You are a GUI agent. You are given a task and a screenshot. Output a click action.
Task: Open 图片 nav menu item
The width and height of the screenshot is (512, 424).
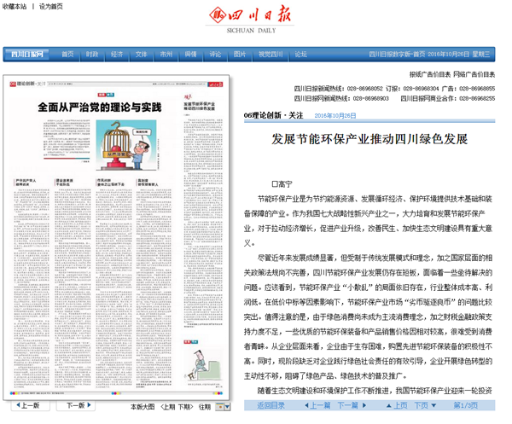tap(240, 55)
